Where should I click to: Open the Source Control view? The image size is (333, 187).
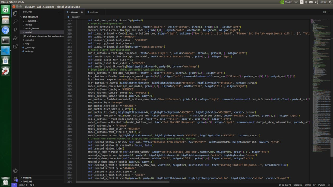click(x=16, y=29)
